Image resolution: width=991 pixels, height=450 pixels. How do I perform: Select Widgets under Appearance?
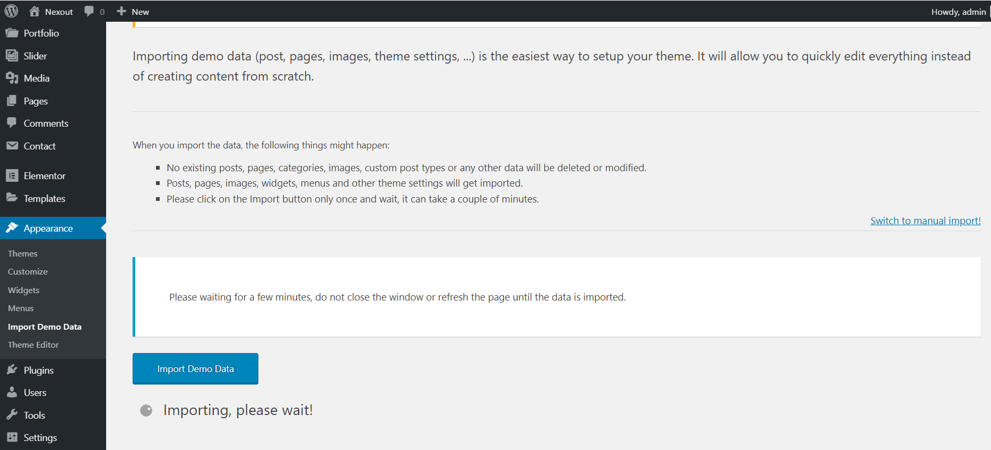point(23,290)
